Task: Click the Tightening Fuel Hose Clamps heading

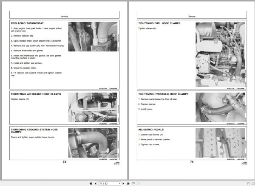Action: point(159,23)
